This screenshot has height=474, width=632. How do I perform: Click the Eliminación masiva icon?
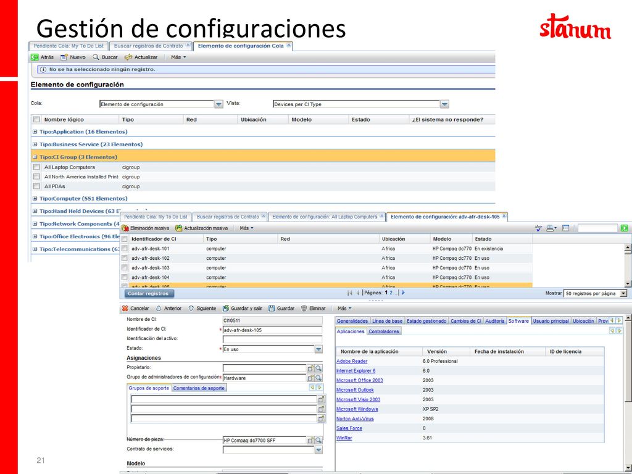coord(125,228)
